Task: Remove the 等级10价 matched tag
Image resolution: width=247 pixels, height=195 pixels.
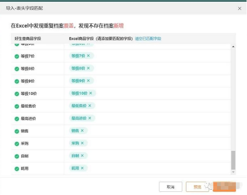Action: (x=91, y=93)
